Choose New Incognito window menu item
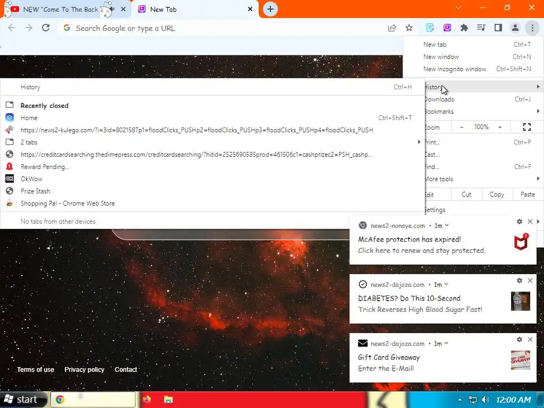 click(x=472, y=69)
